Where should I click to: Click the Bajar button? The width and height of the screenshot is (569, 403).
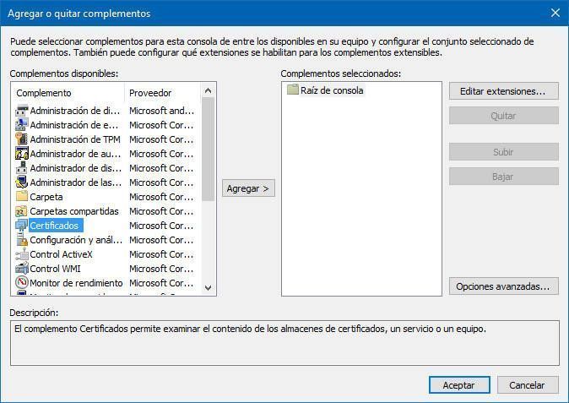tap(503, 177)
